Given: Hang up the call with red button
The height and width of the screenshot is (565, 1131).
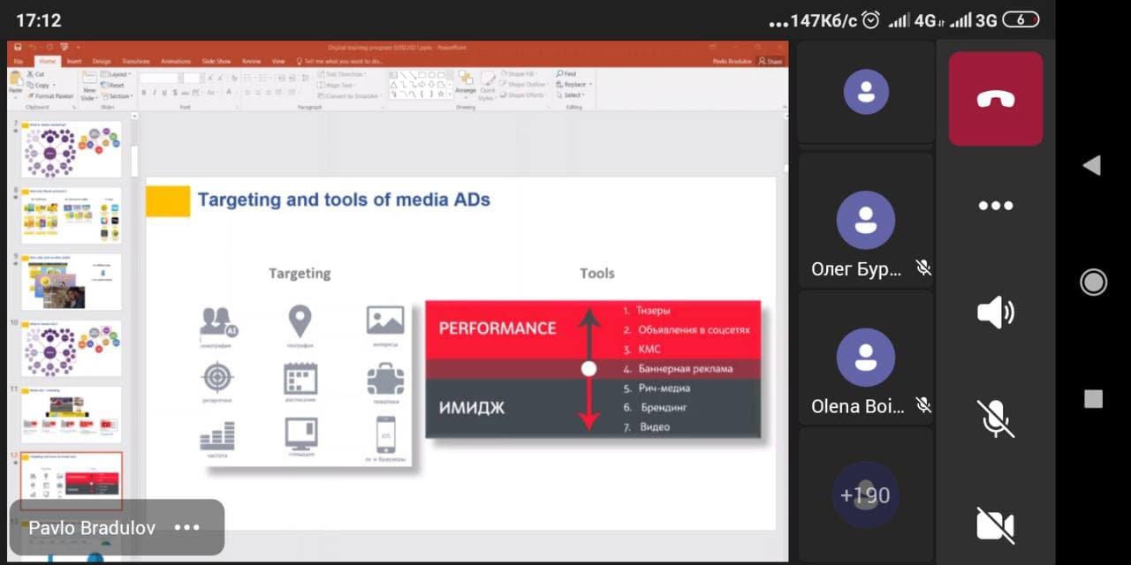Looking at the screenshot, I should click(x=996, y=99).
